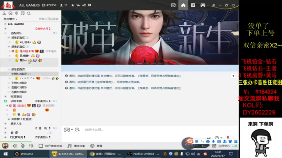Open the 天梯VIP房② channel
282x158 pixels.
pos(19,83)
